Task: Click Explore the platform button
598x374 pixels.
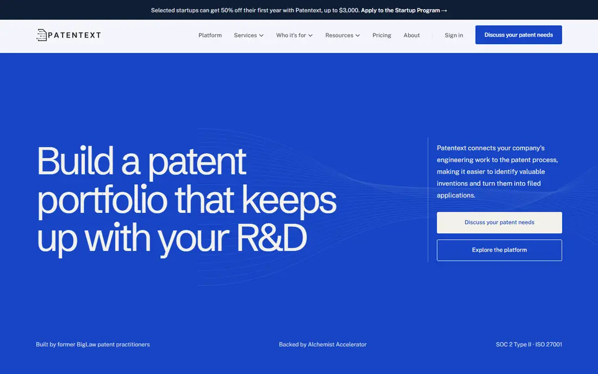Action: click(499, 250)
